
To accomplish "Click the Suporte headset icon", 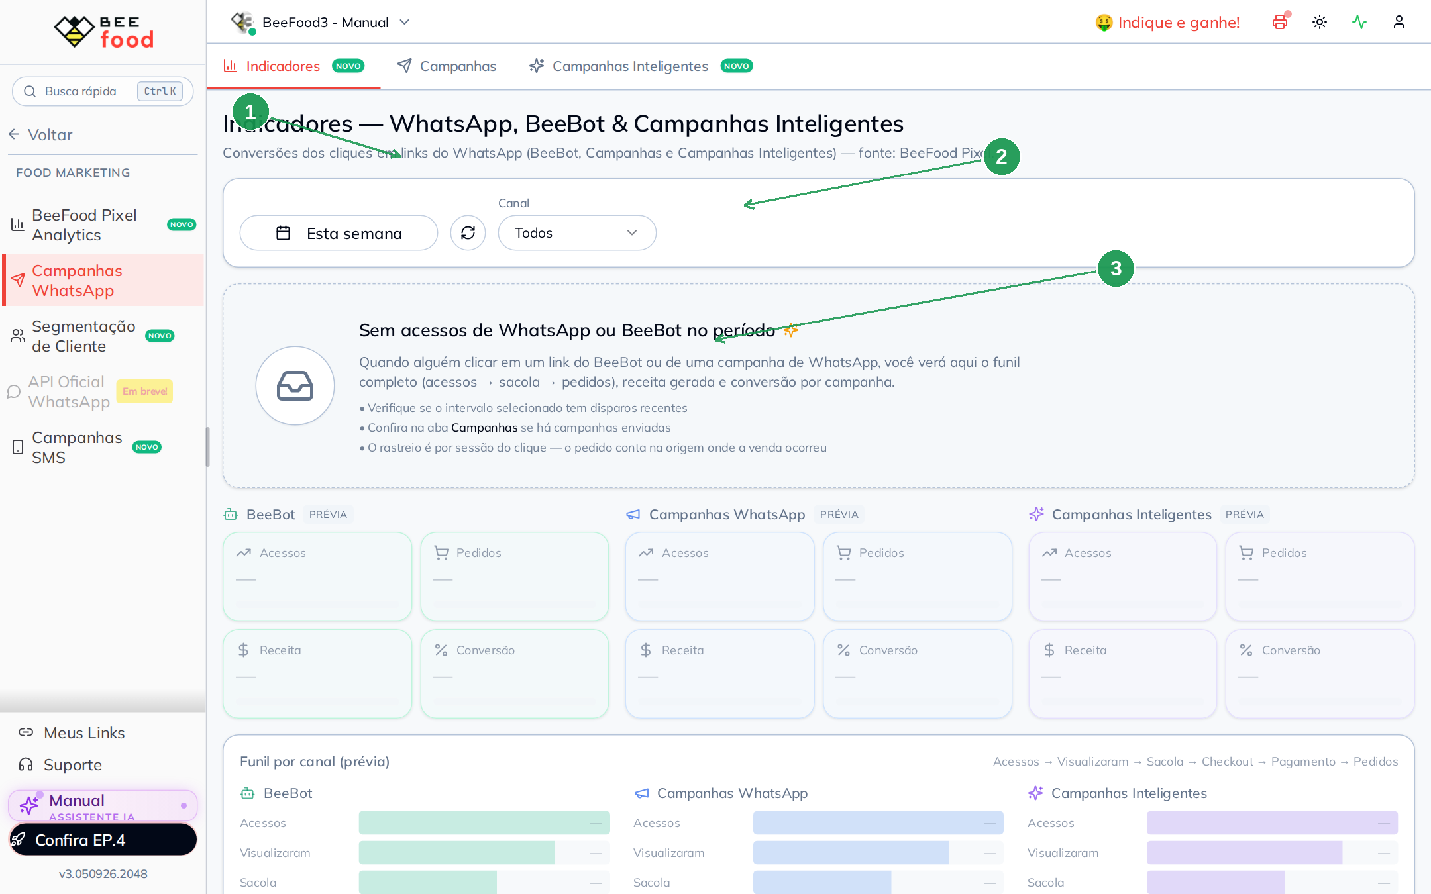I will coord(26,765).
